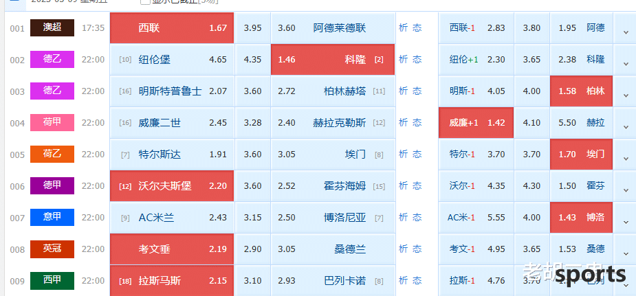Deselect 沃尔夫斯堡 home win at 2.20
Image resolution: width=636 pixels, height=296 pixels.
click(172, 186)
